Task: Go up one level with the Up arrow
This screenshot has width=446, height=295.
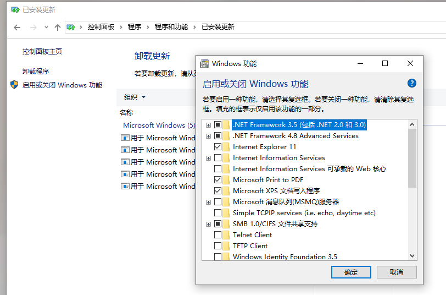Action: [x=58, y=28]
